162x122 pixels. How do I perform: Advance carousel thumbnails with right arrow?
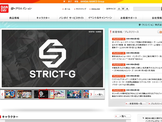(91, 94)
